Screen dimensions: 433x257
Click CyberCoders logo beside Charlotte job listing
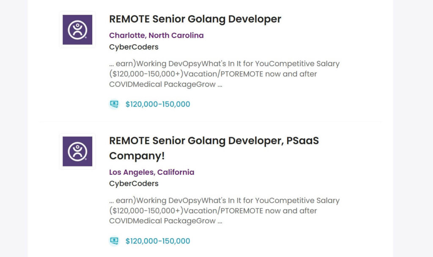click(x=77, y=30)
